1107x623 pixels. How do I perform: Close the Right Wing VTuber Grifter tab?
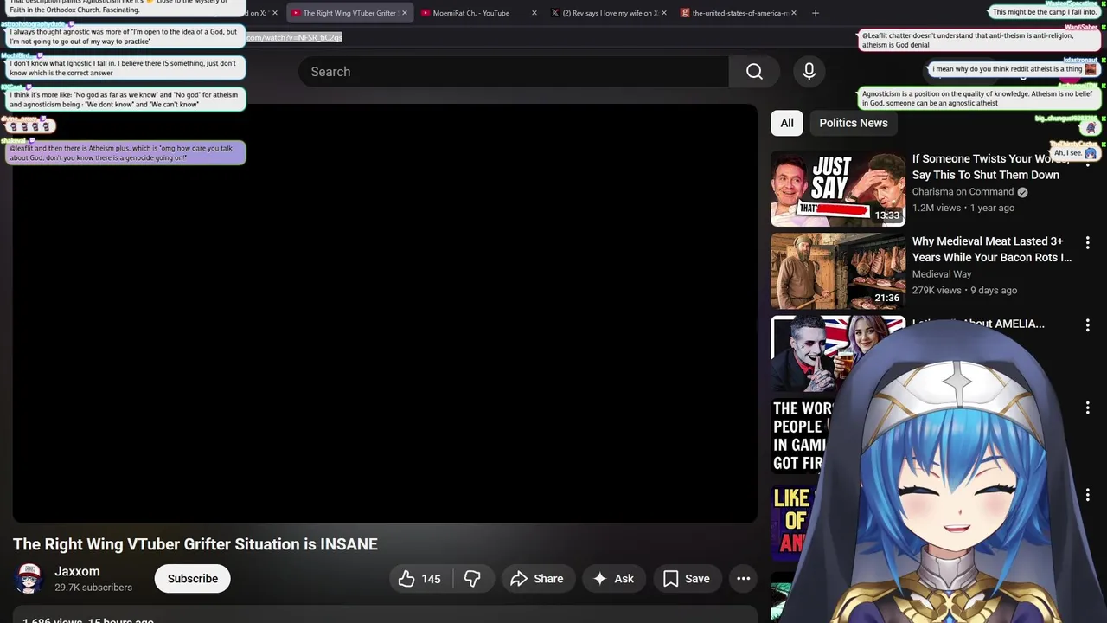click(403, 13)
